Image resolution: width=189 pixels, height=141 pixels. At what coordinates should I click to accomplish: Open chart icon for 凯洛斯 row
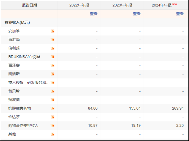tap(52, 74)
